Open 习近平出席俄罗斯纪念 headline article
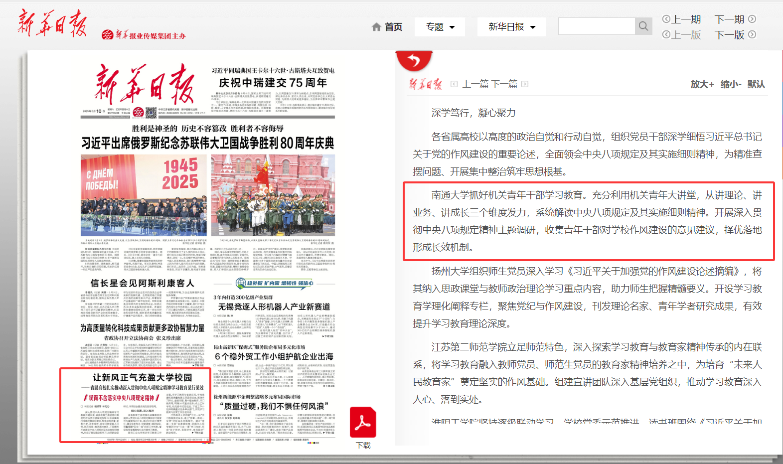The image size is (783, 464). point(208,144)
